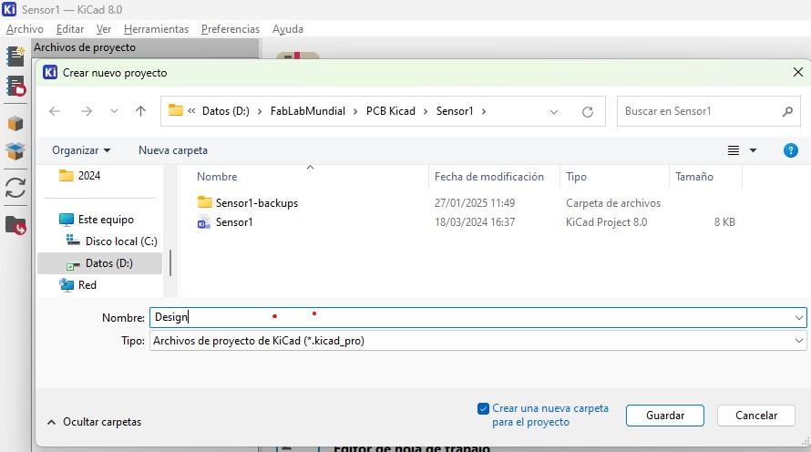Open the dialog help question mark icon
811x452 pixels.
[790, 150]
